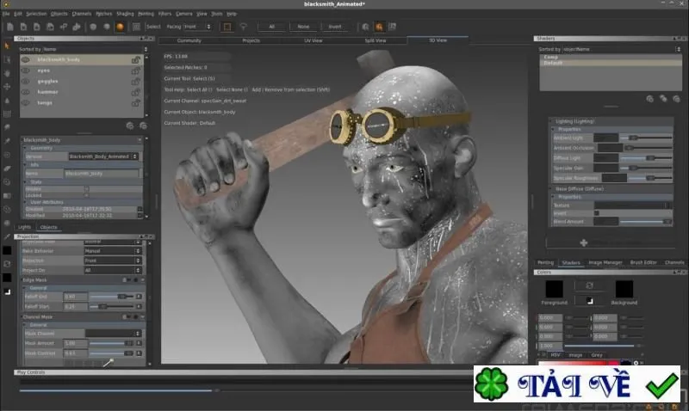Click the plus icon to add shader module
The height and width of the screenshot is (411, 689).
[584, 242]
